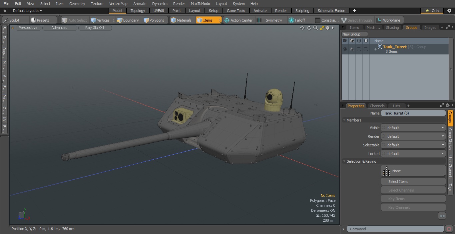Click the Advanced viewport shading button
Screen dimensions: 455x234
(59, 28)
